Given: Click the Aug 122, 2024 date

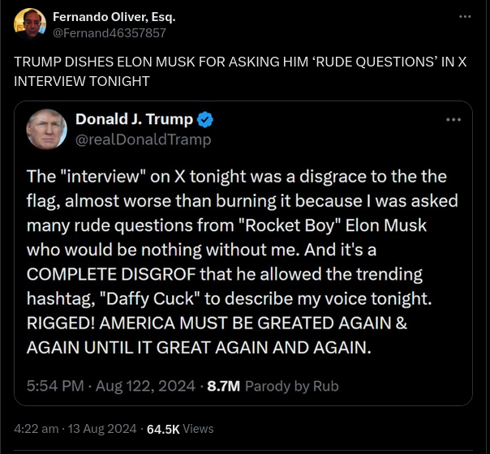Looking at the screenshot, I should click(146, 386).
